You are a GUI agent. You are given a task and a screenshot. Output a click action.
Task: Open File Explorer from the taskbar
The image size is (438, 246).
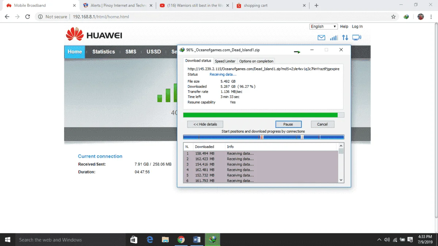tap(165, 240)
